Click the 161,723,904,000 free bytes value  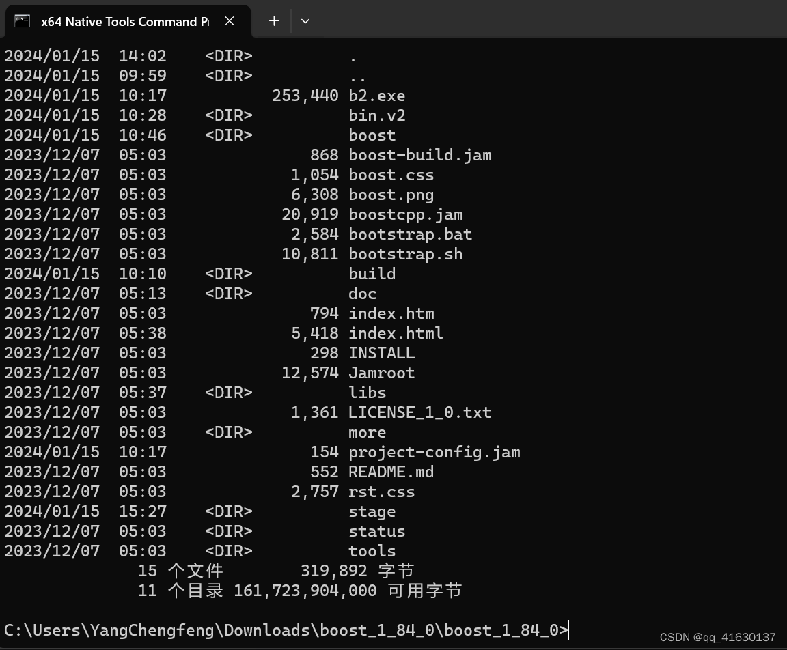[305, 591]
